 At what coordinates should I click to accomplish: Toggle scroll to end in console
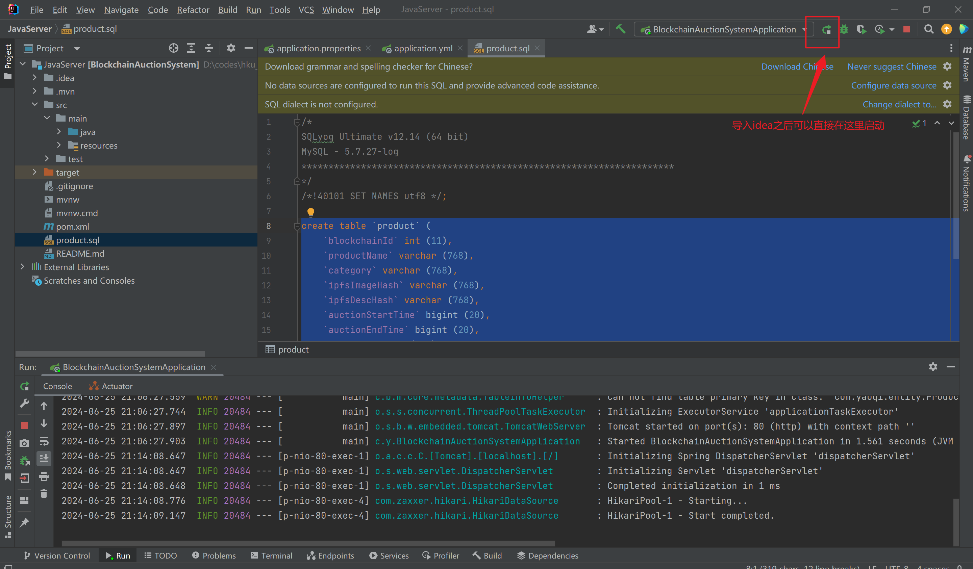click(44, 458)
